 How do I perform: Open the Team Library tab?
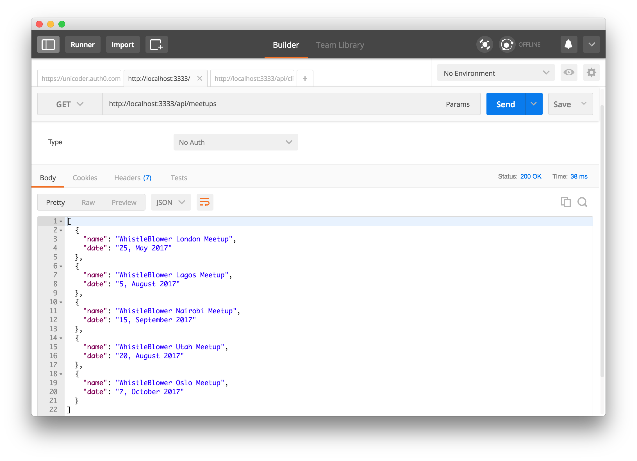pyautogui.click(x=340, y=45)
